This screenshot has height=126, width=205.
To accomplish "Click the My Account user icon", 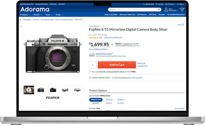I will (166, 10).
